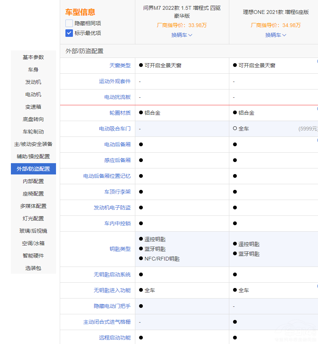Viewport: 318px width, 344px height.
Task: Select 选装包 sidebar item
Action: point(33,268)
